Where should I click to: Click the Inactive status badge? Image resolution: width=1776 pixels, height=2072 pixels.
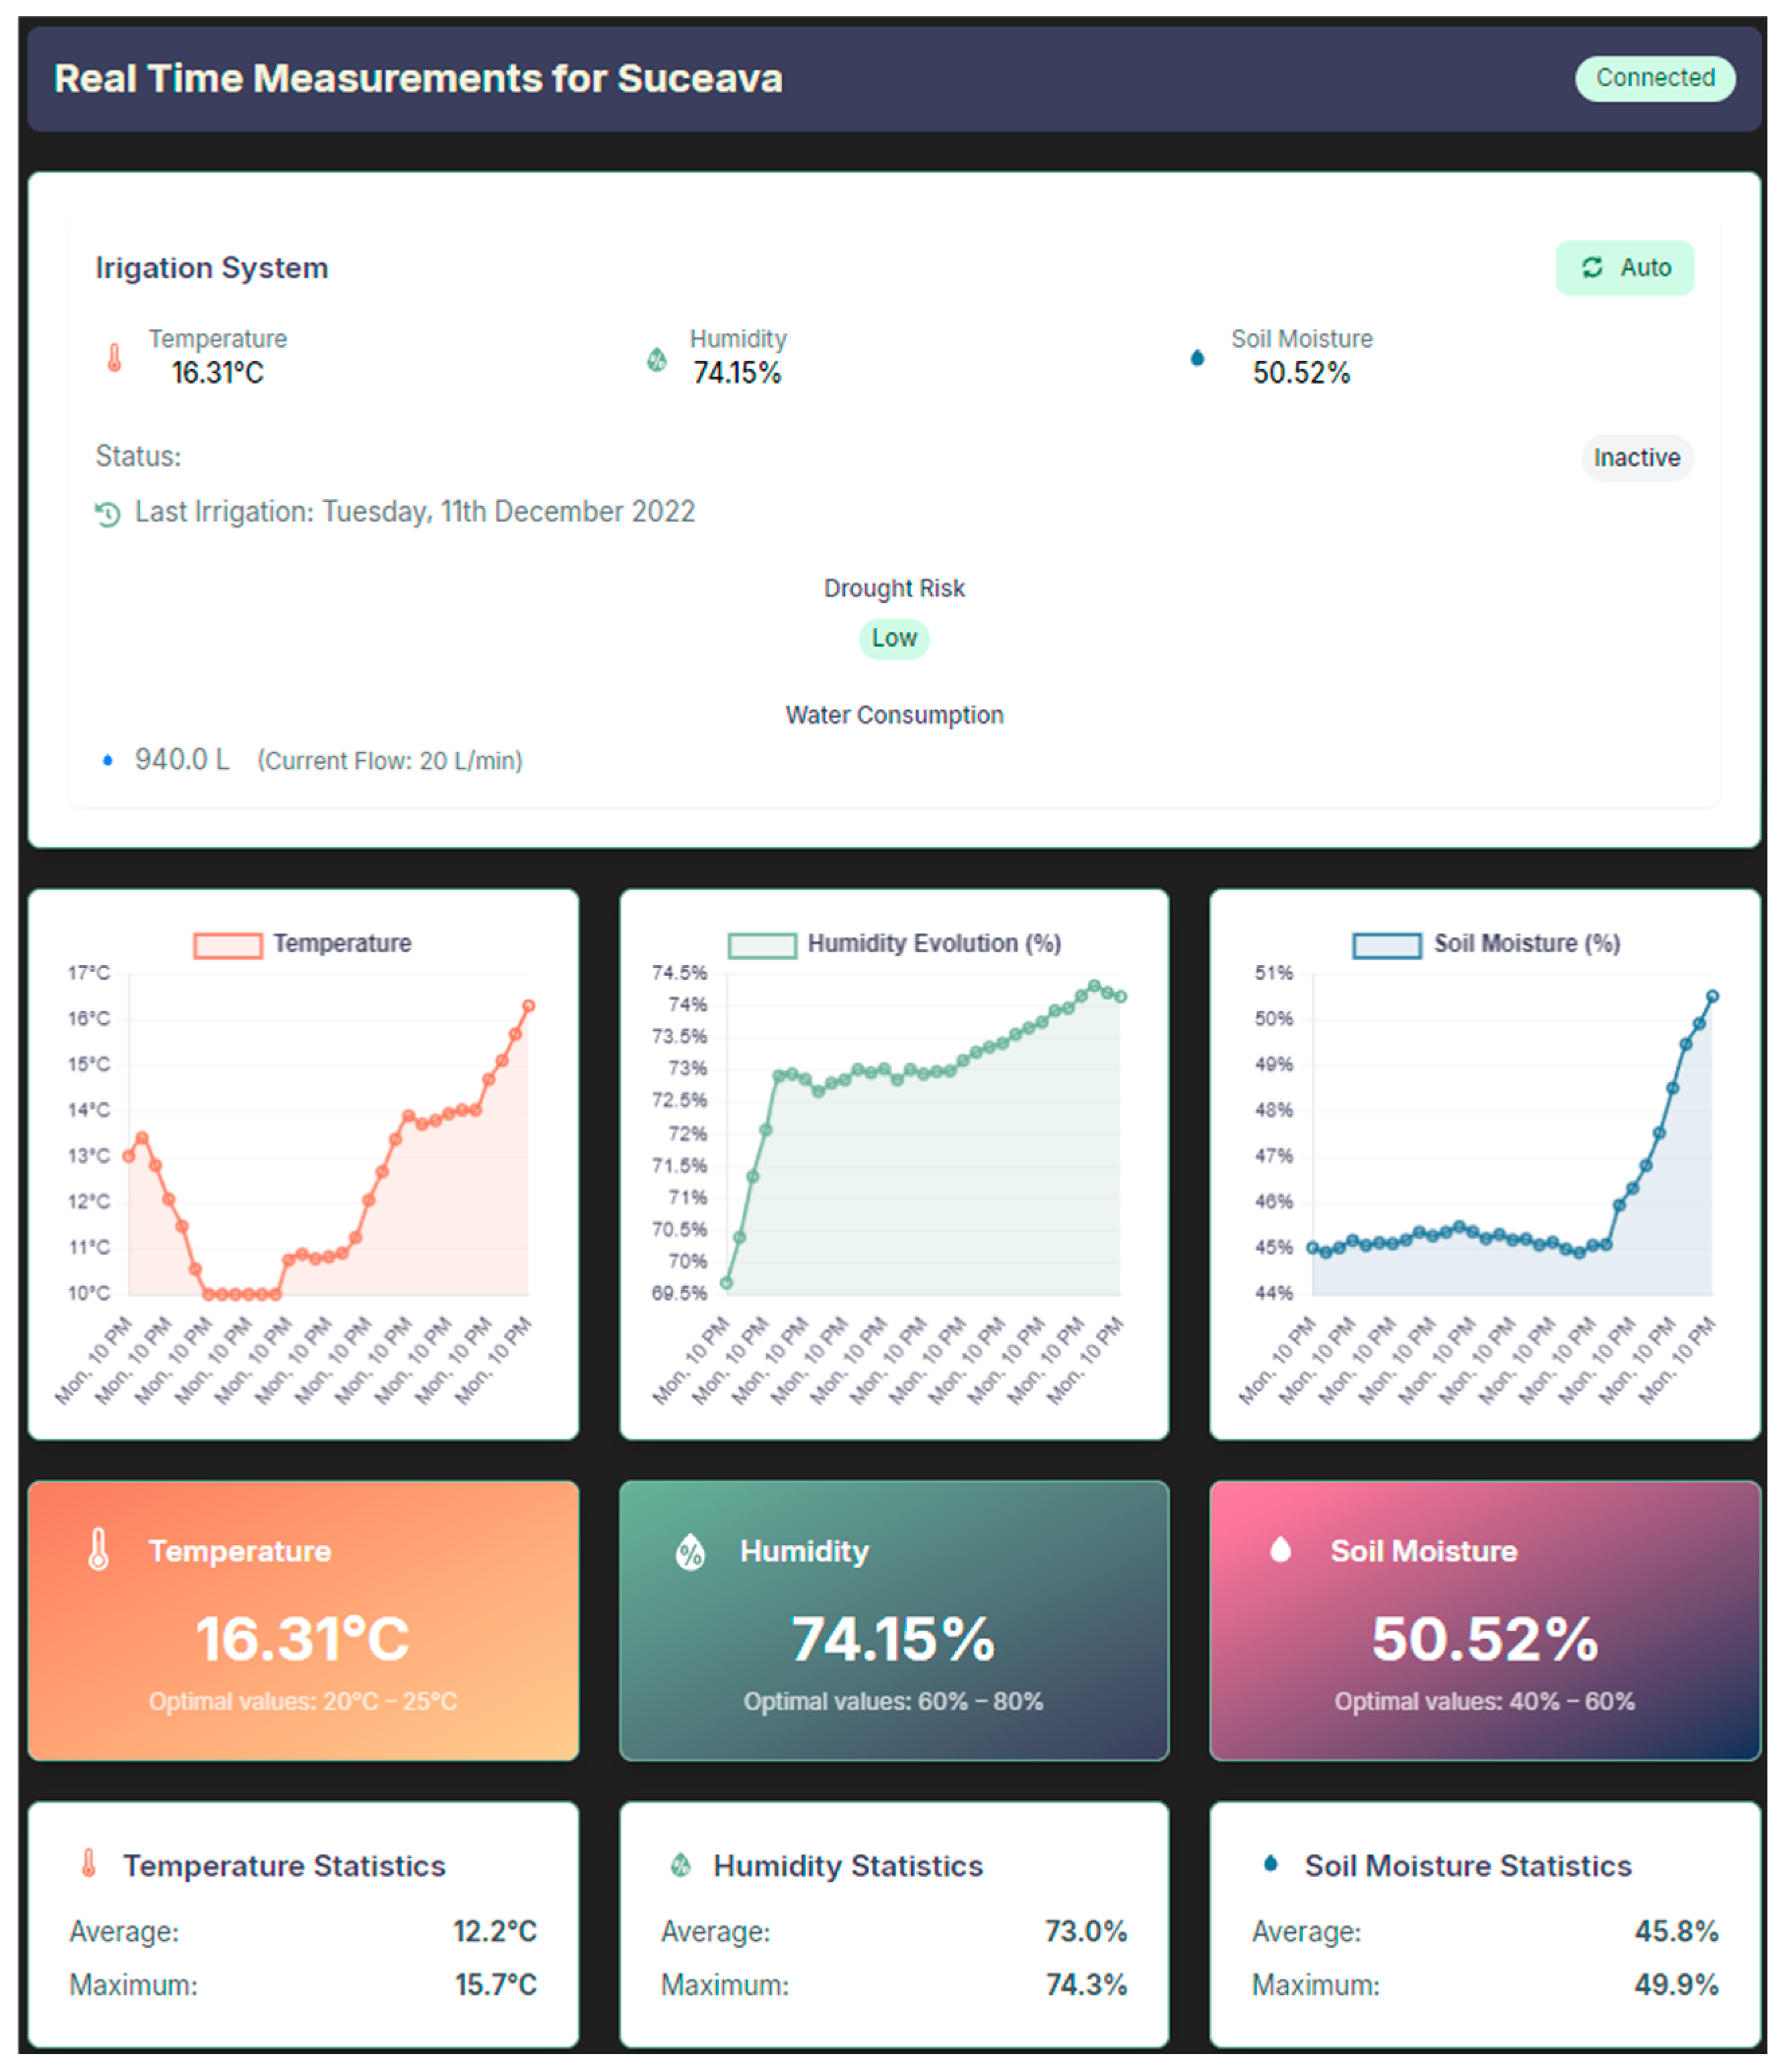pyautogui.click(x=1637, y=458)
